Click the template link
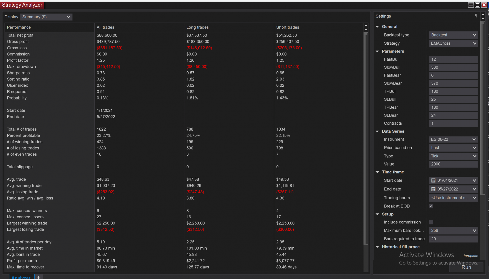 click(471, 256)
